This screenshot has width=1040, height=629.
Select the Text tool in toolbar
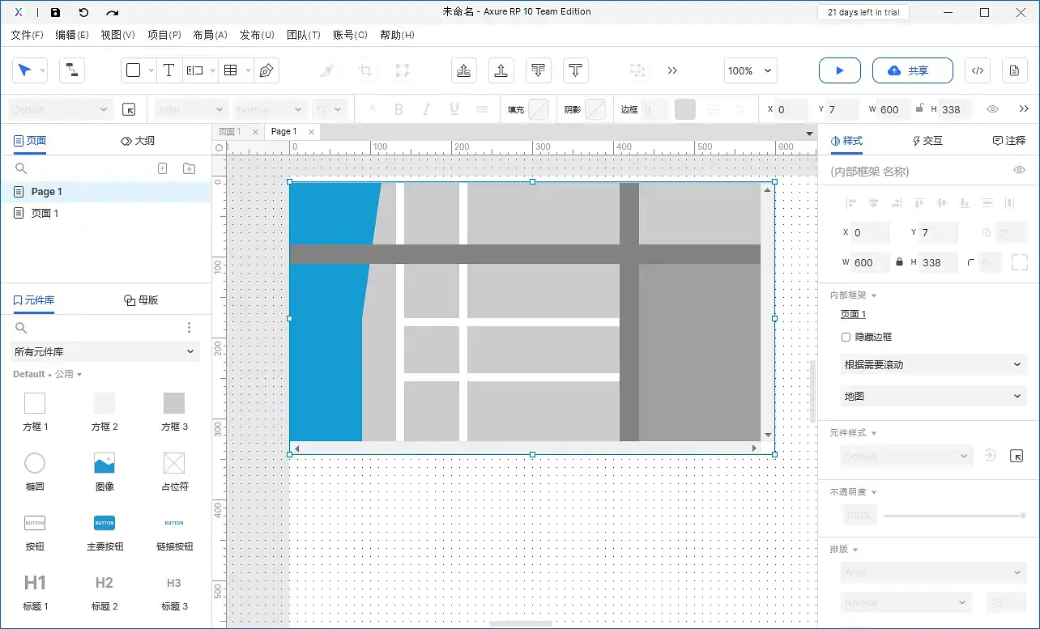(168, 70)
